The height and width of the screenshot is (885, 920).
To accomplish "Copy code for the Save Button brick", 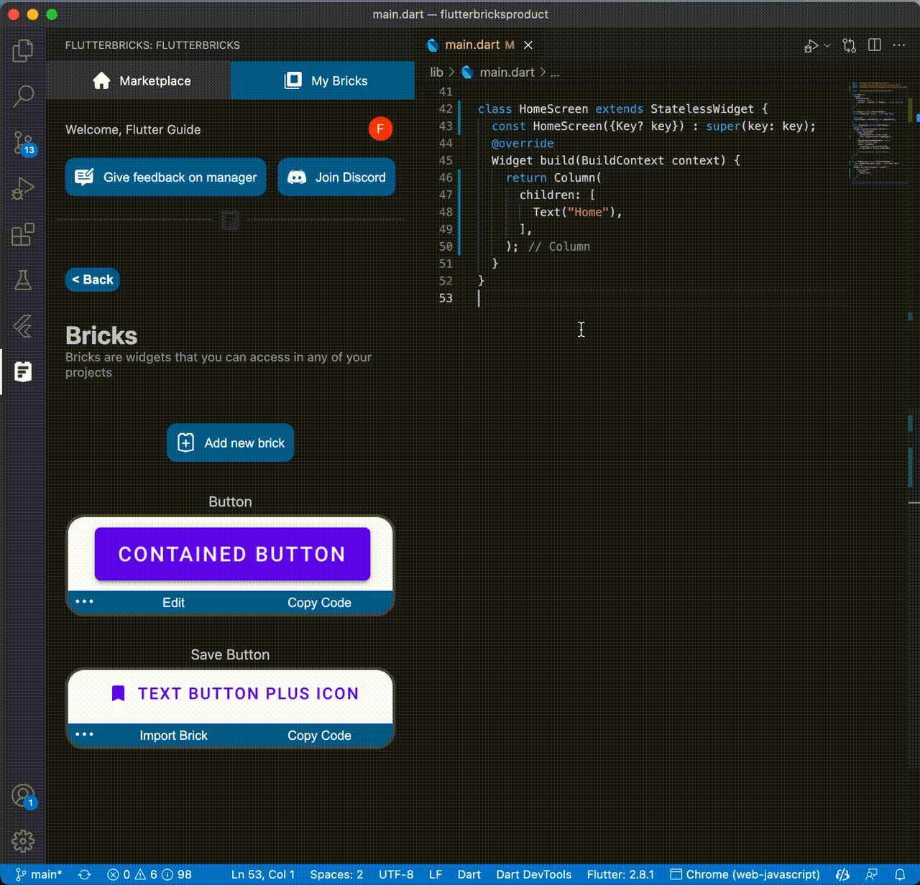I will [319, 736].
